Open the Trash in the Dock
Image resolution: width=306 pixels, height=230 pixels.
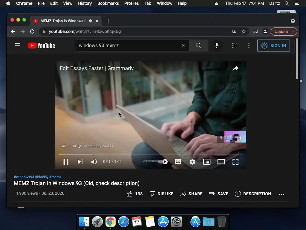[222, 222]
